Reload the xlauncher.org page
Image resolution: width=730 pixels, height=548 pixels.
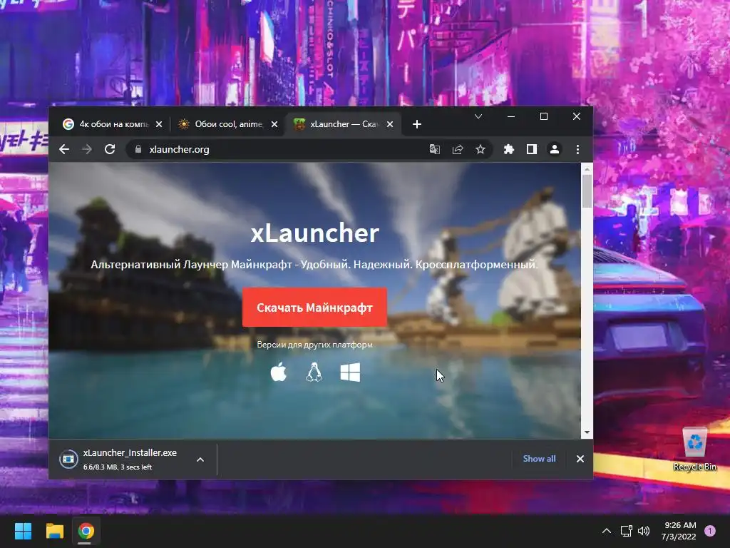point(110,149)
